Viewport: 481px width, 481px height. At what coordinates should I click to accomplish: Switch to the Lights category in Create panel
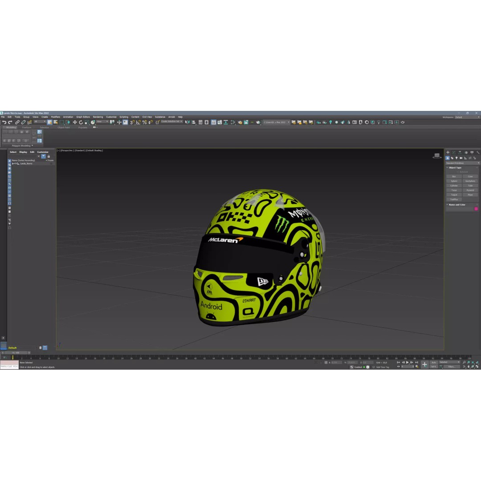[457, 158]
